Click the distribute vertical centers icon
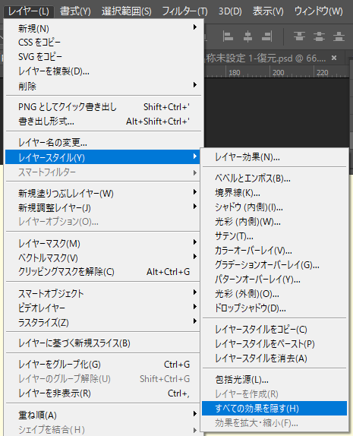This screenshot has width=353, height=436. [319, 36]
